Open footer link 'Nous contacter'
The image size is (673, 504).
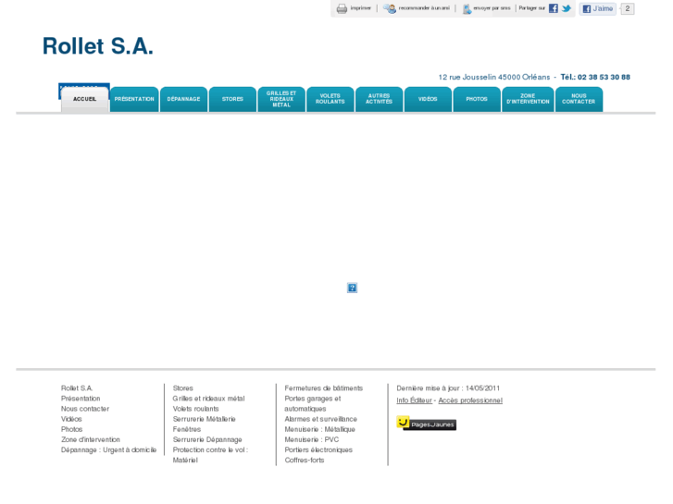[85, 409]
